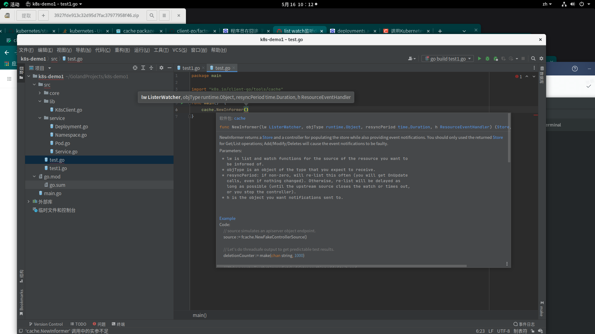
Task: Collapse the lib folder in the project tree
Action: click(x=39, y=101)
